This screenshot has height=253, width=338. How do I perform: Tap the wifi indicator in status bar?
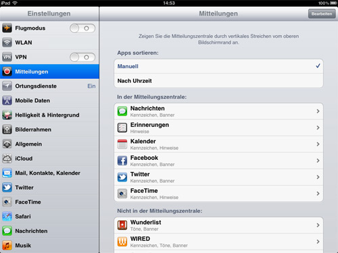tap(15, 3)
